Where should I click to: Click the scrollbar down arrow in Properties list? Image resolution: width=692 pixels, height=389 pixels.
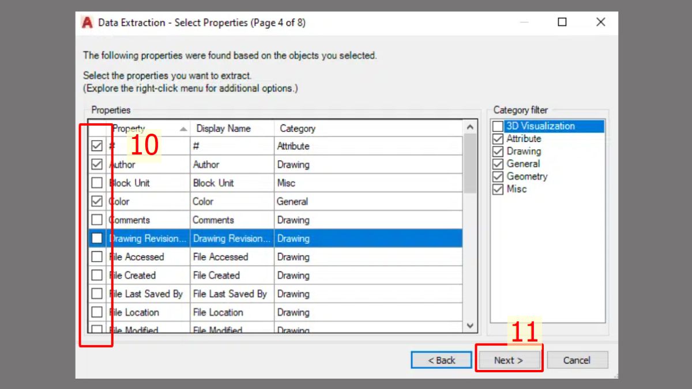pos(469,324)
